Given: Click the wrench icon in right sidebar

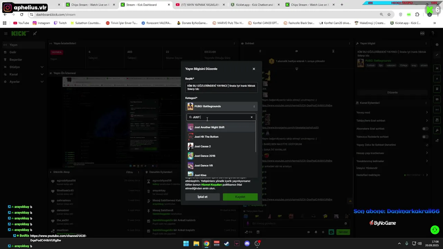Looking at the screenshot, I should (437, 130).
